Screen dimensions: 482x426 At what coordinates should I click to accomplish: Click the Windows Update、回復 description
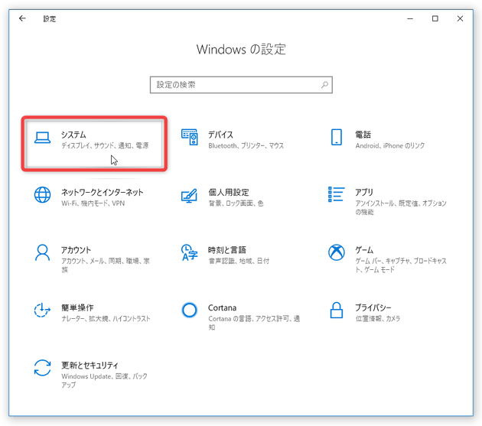[104, 381]
